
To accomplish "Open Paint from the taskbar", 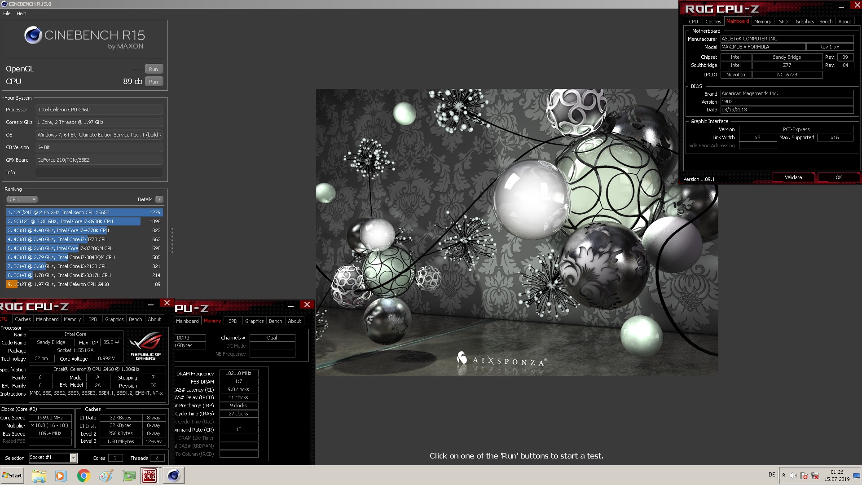I will [x=106, y=476].
